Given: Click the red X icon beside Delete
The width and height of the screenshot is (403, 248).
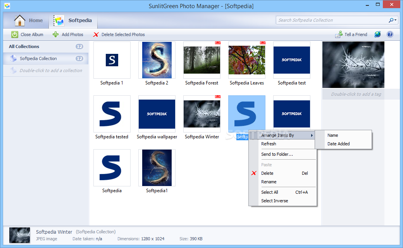Looking at the screenshot, I should pyautogui.click(x=254, y=173).
